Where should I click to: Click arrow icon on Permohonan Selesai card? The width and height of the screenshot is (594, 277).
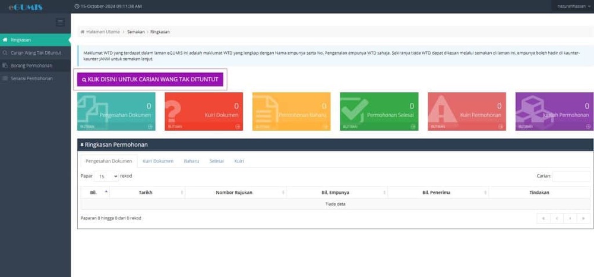(x=413, y=127)
